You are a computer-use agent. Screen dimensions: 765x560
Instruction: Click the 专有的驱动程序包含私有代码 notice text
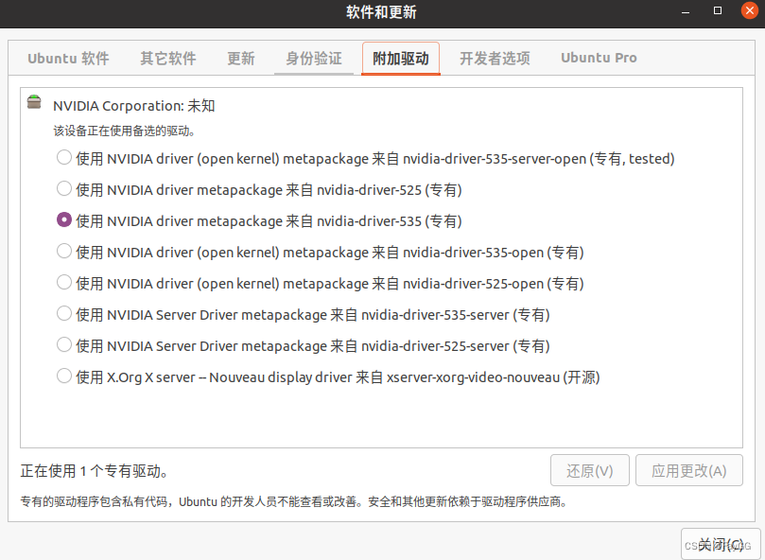295,502
